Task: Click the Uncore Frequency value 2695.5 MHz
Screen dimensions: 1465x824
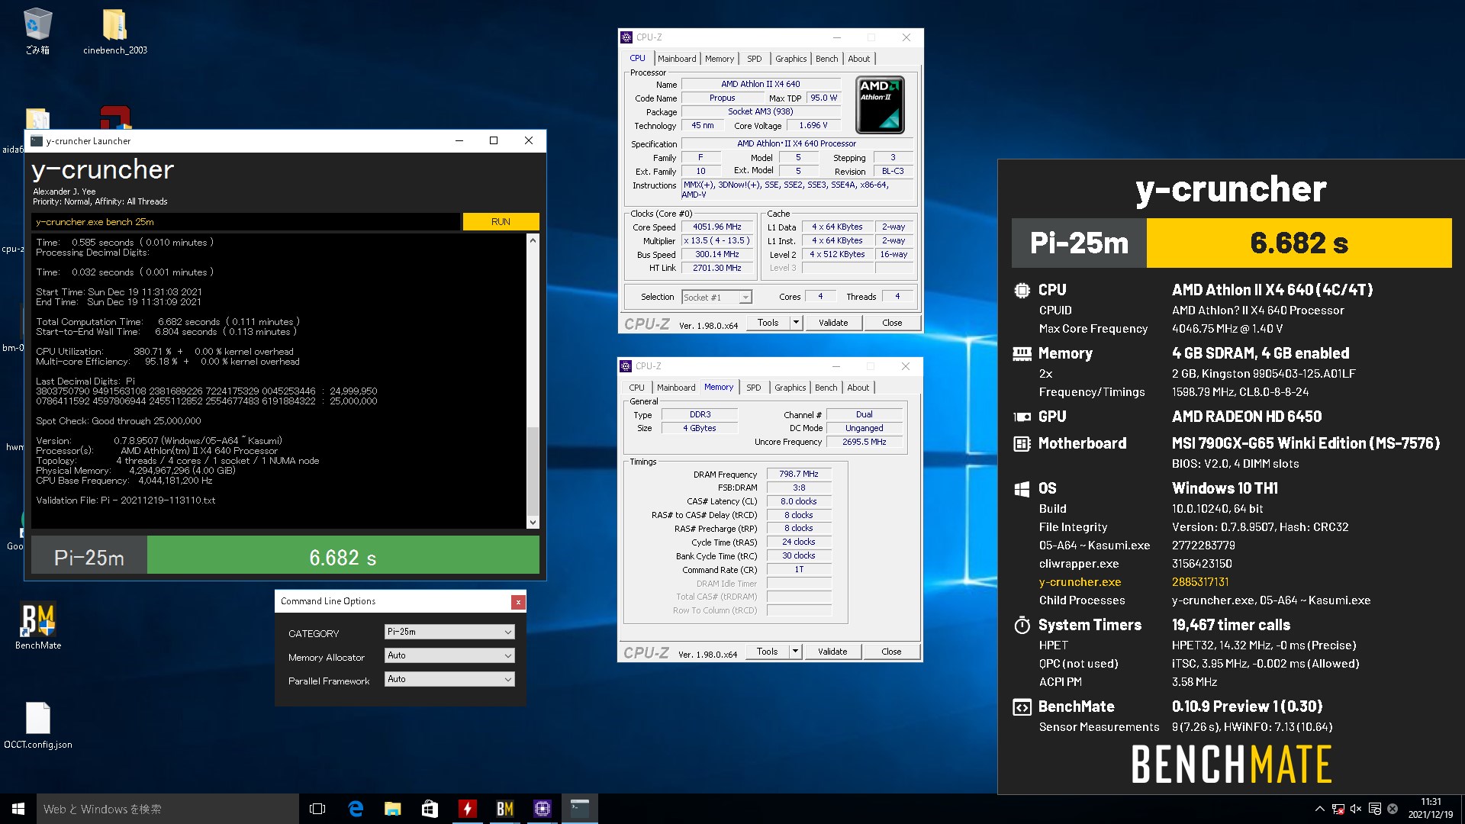Action: coord(864,442)
